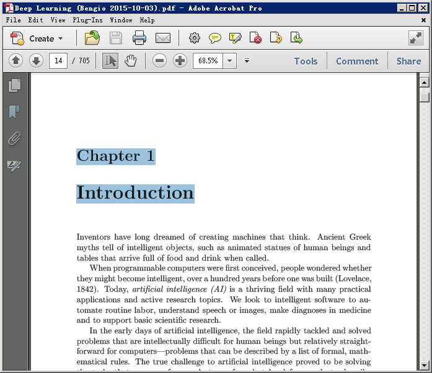Click the Adobe Acrobat title bar icon
The width and height of the screenshot is (432, 373).
coord(9,8)
